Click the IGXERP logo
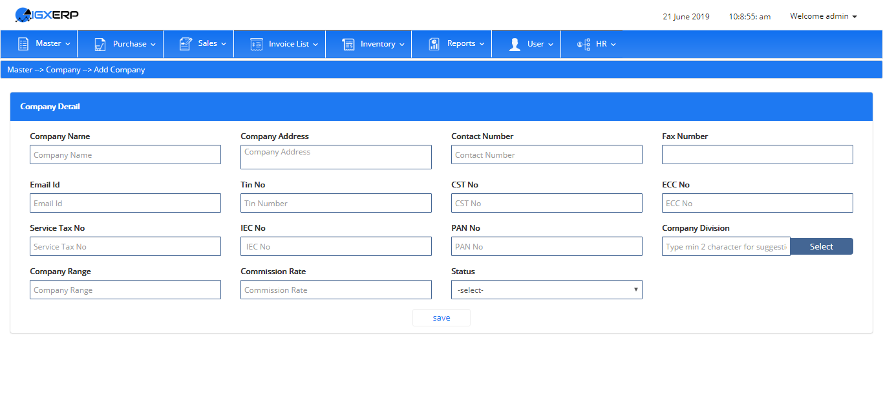The width and height of the screenshot is (883, 404). click(x=47, y=14)
